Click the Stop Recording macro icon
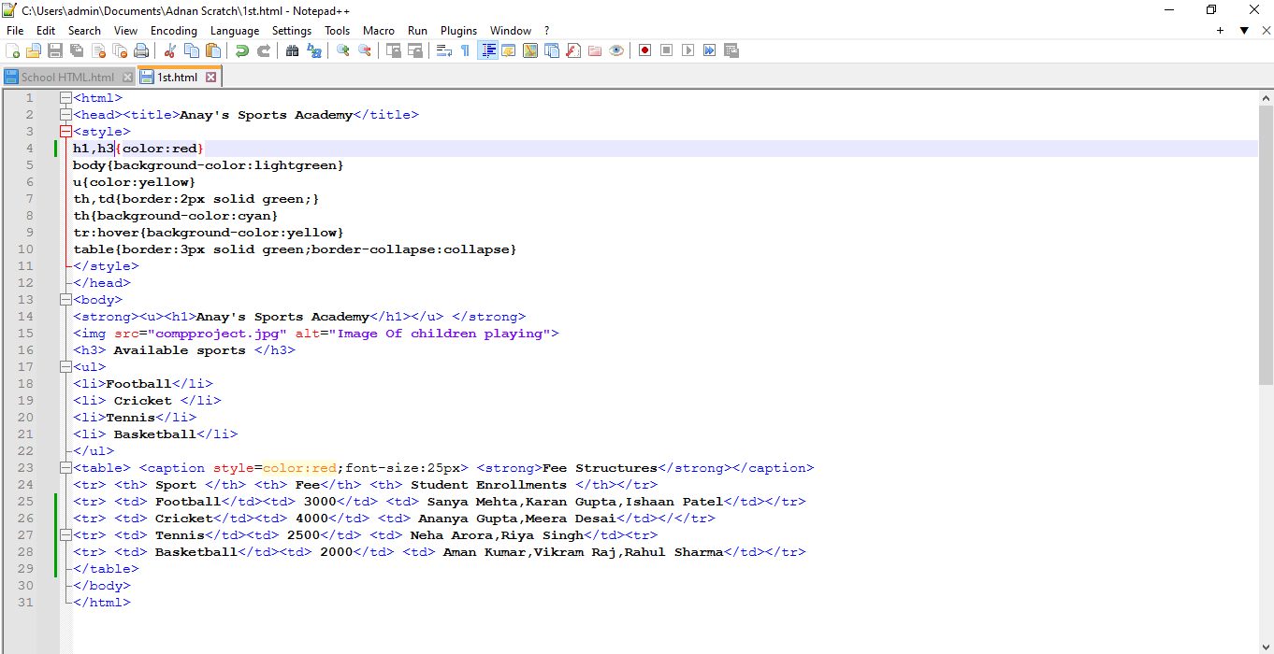Viewport: 1274px width, 654px height. click(667, 50)
